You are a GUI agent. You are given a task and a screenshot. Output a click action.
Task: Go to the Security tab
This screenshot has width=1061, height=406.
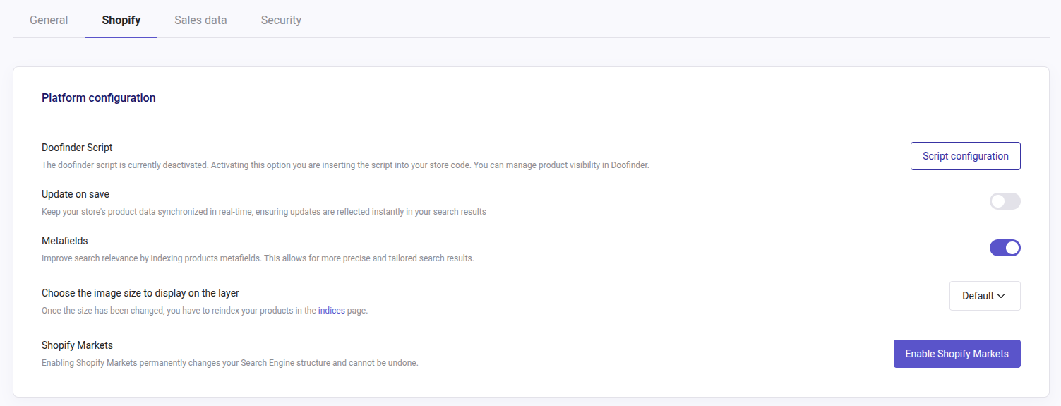pyautogui.click(x=281, y=20)
